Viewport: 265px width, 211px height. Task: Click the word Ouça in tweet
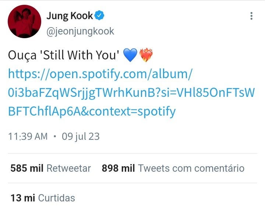tap(22, 56)
